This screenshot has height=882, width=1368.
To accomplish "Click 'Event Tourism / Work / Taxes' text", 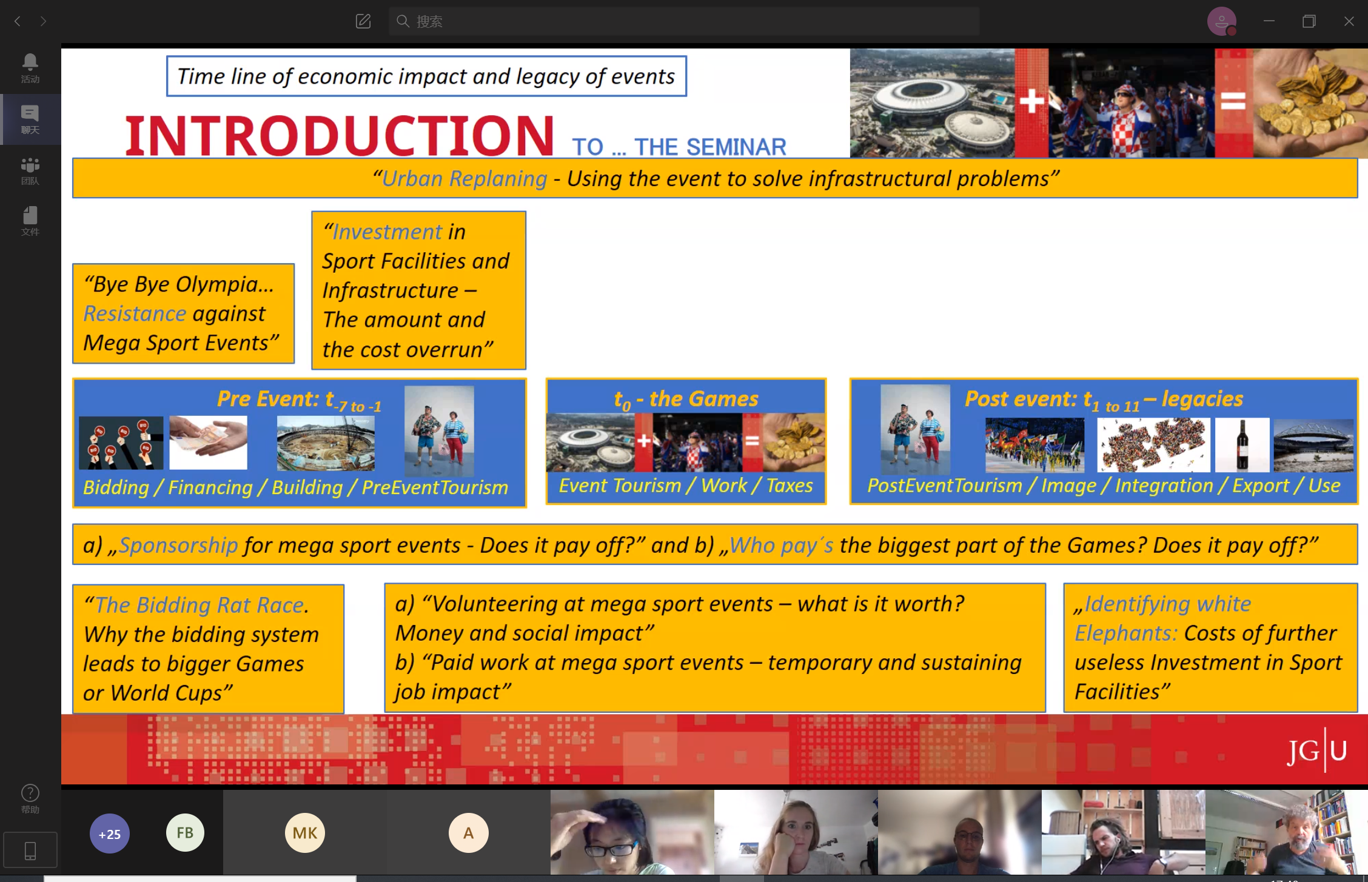I will click(685, 486).
